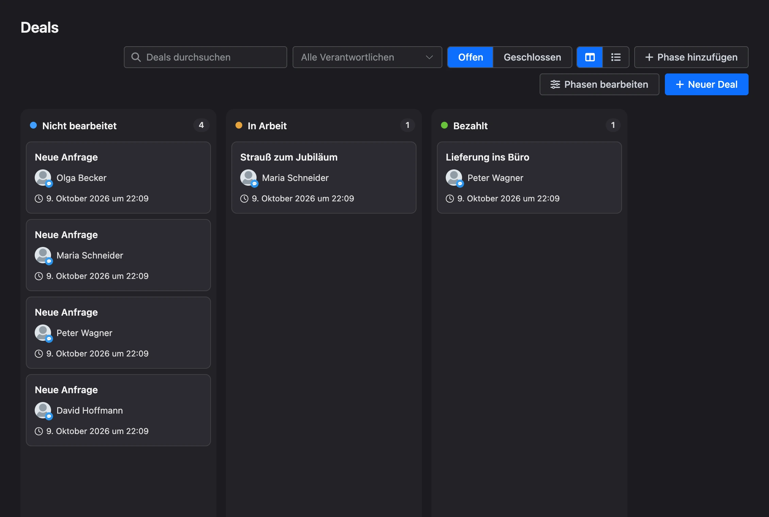Click the magnifier icon in search field

[x=136, y=57]
